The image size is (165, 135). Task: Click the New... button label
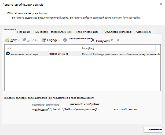[15, 40]
